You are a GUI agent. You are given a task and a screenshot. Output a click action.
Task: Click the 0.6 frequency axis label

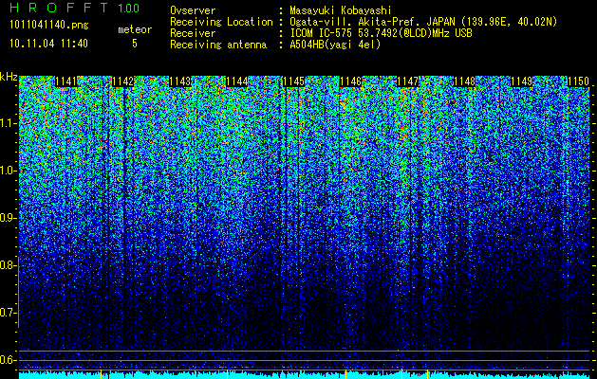7,360
